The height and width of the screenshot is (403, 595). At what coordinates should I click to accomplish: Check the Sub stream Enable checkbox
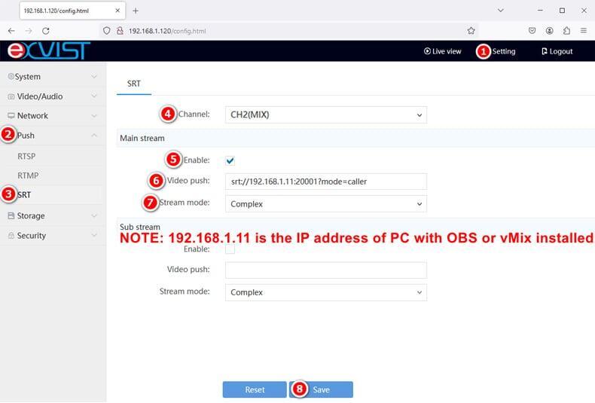click(230, 249)
